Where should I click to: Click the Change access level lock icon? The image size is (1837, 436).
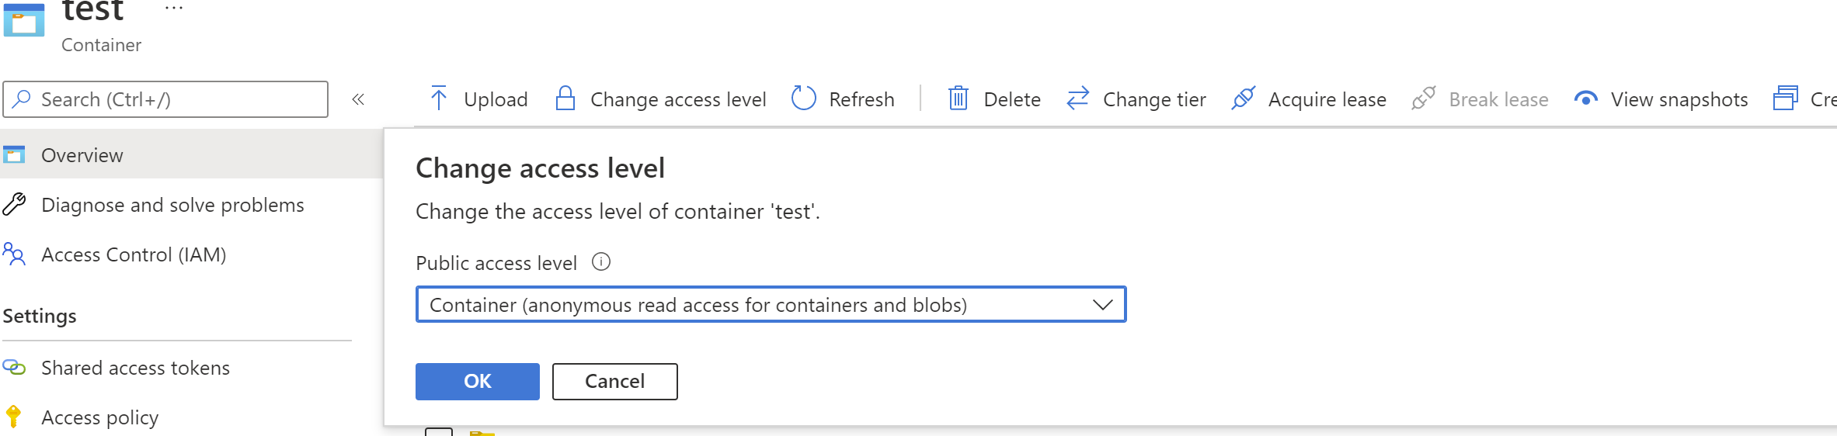coord(565,99)
